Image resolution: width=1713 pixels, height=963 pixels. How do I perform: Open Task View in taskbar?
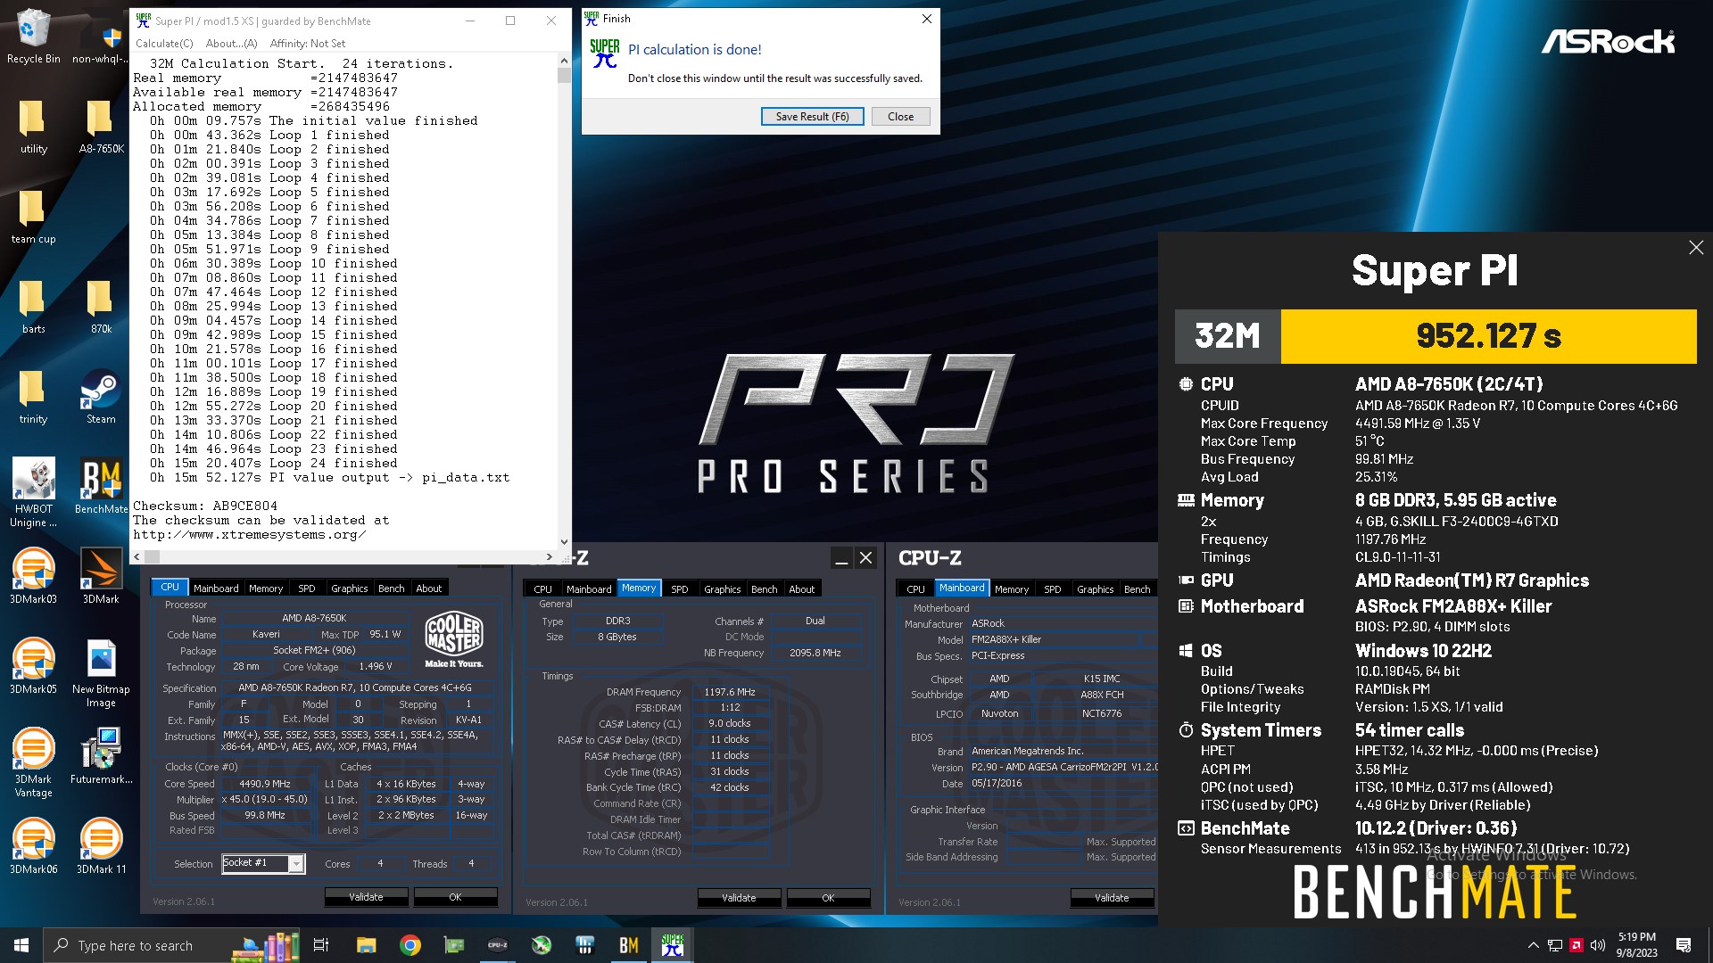tap(321, 945)
